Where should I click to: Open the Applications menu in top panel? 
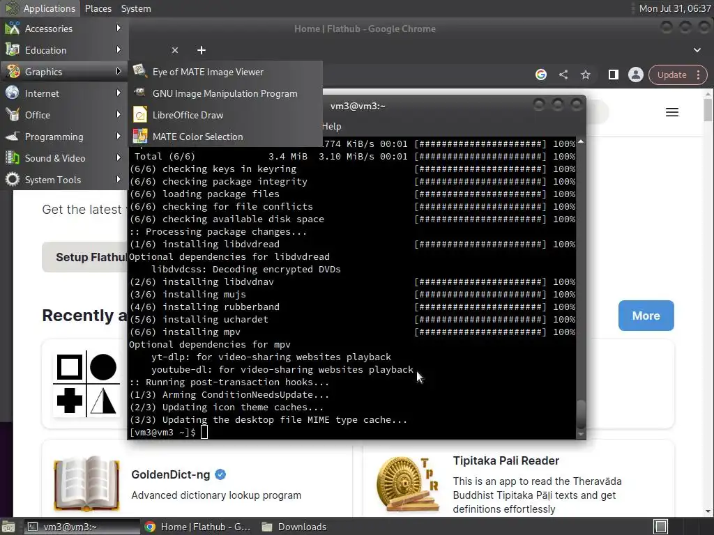click(x=40, y=8)
